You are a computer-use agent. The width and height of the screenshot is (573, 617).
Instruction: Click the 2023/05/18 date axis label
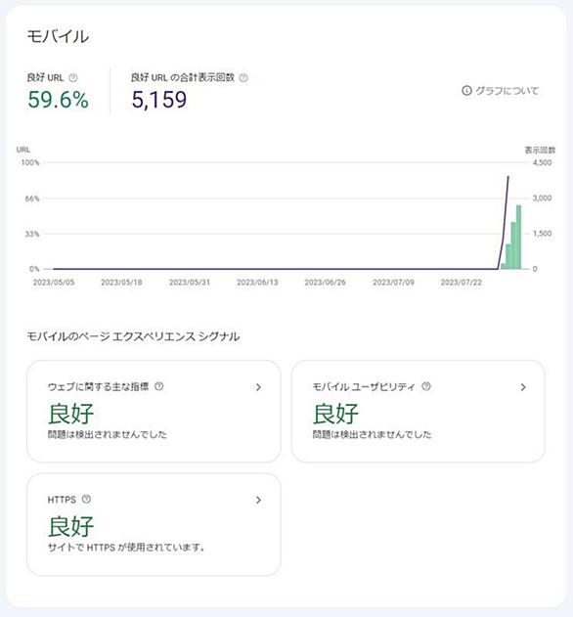pos(121,283)
